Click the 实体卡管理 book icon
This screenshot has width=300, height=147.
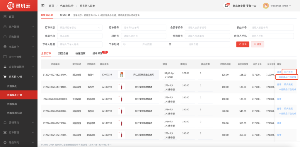coord(5,57)
